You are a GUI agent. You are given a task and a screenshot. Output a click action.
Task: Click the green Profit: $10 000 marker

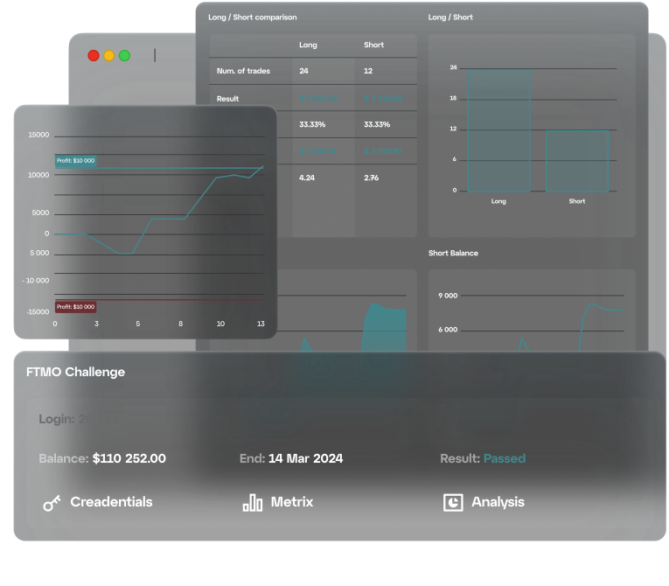(75, 161)
